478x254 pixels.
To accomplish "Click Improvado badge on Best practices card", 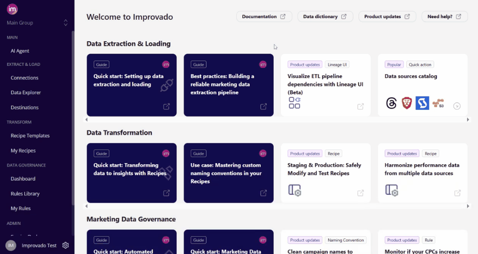I will pyautogui.click(x=263, y=65).
